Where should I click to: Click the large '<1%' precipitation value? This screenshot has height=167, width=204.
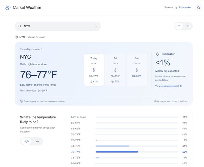pos(163,62)
